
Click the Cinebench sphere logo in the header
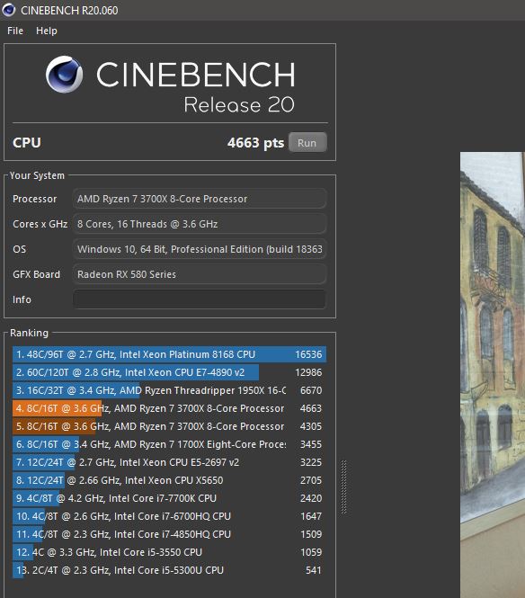click(x=64, y=75)
